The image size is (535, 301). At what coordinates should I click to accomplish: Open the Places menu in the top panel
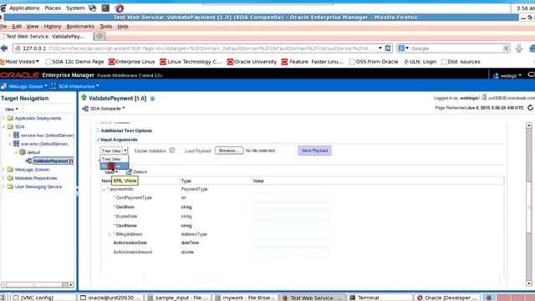click(x=53, y=8)
